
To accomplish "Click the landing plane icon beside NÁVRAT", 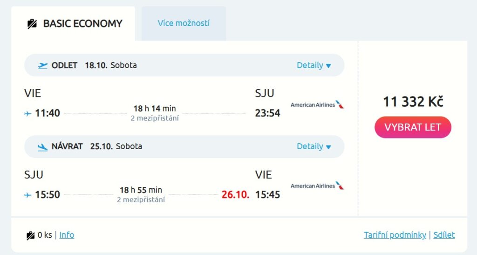I will [x=43, y=147].
